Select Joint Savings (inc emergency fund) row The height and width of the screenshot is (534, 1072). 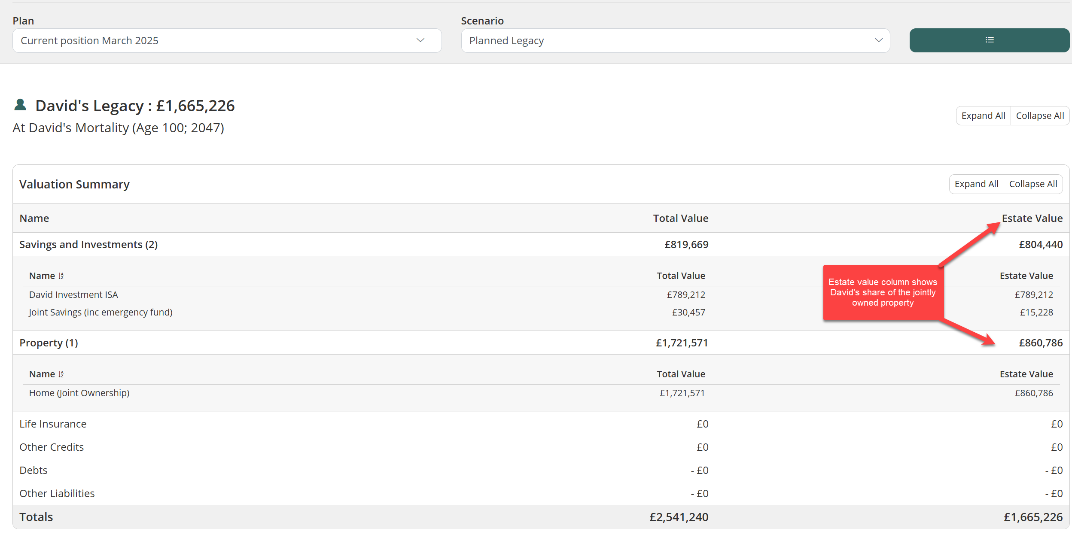tap(100, 313)
